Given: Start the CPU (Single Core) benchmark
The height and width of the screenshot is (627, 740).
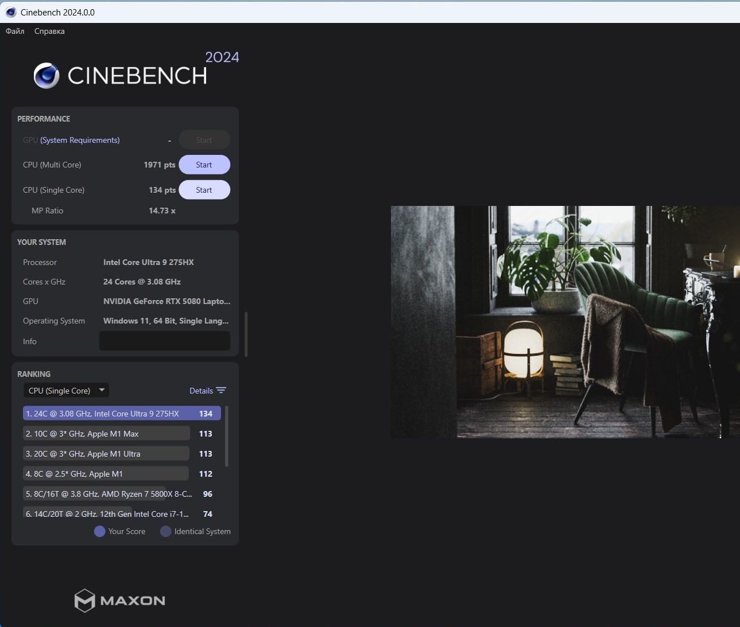Looking at the screenshot, I should [204, 190].
